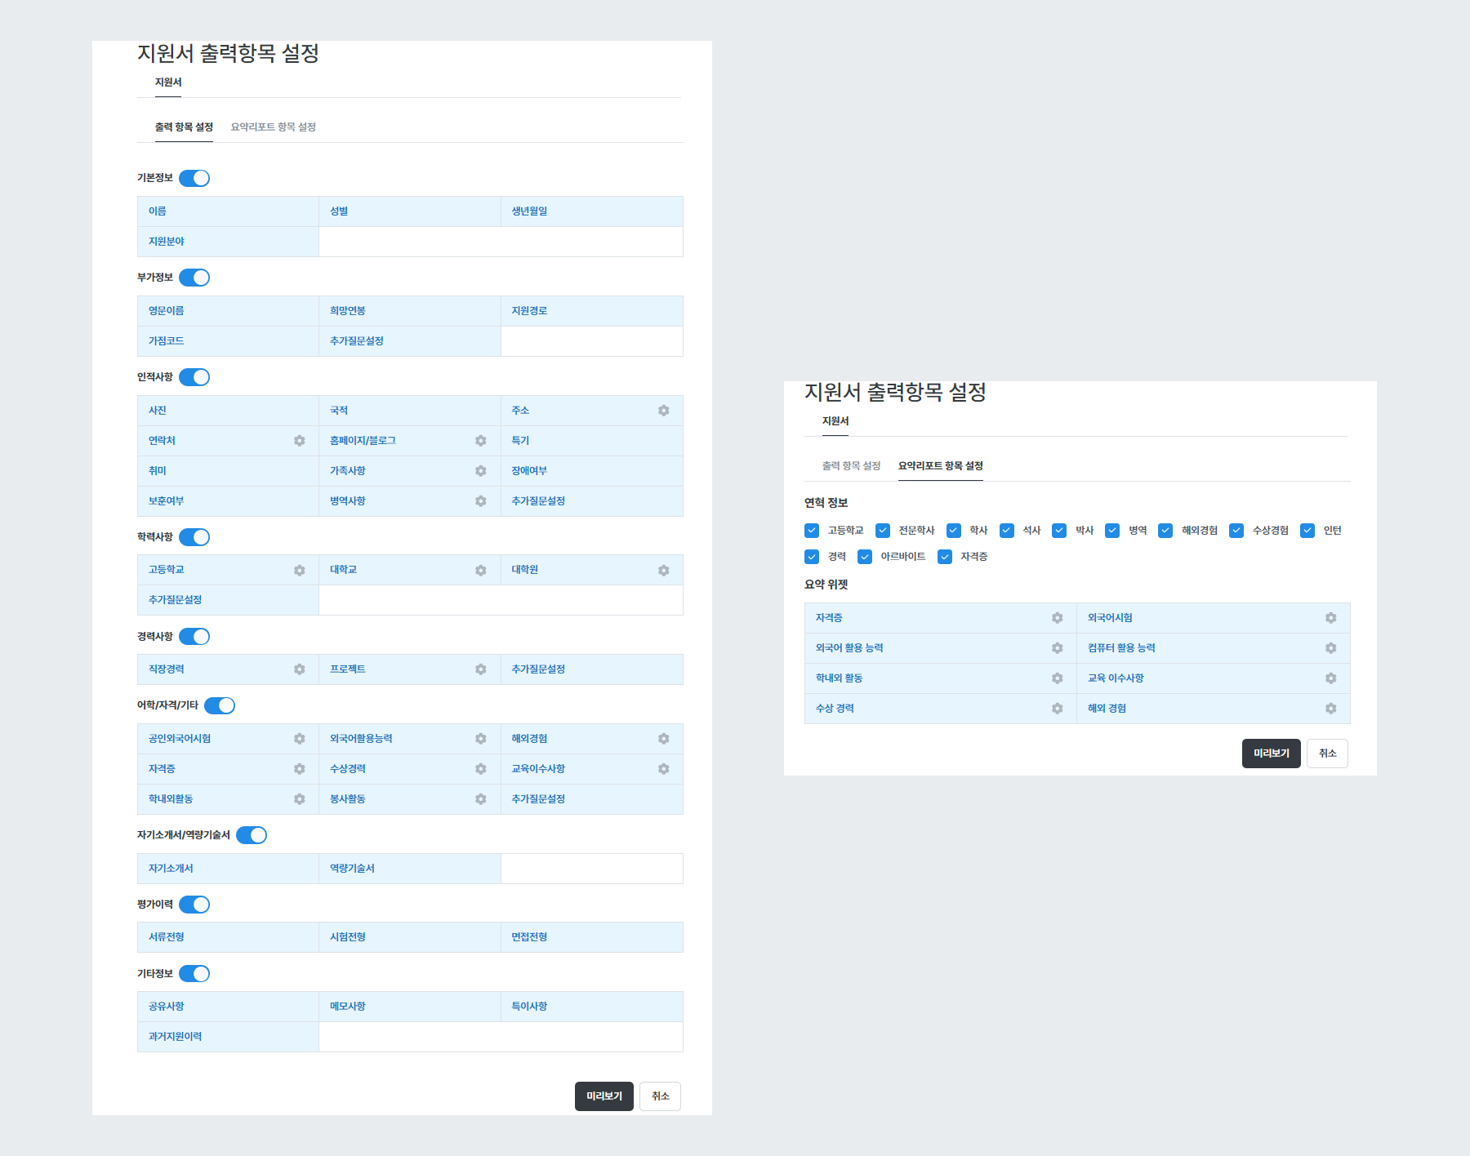Viewport: 1470px width, 1156px height.
Task: Open gear for 해외 경험 widget
Action: pyautogui.click(x=1331, y=709)
